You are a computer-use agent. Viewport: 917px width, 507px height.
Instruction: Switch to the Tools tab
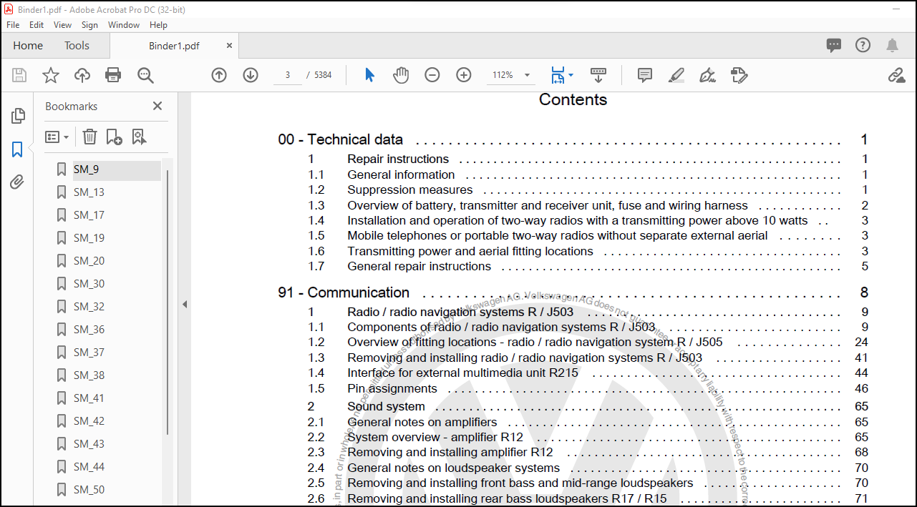point(77,45)
